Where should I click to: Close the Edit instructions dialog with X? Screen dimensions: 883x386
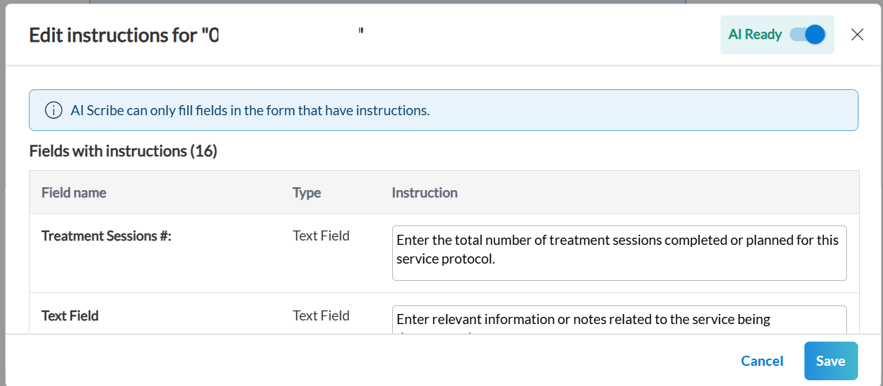click(857, 35)
